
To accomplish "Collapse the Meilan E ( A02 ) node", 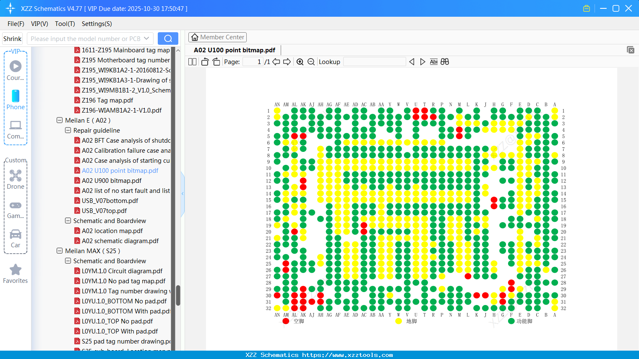I will 60,121.
